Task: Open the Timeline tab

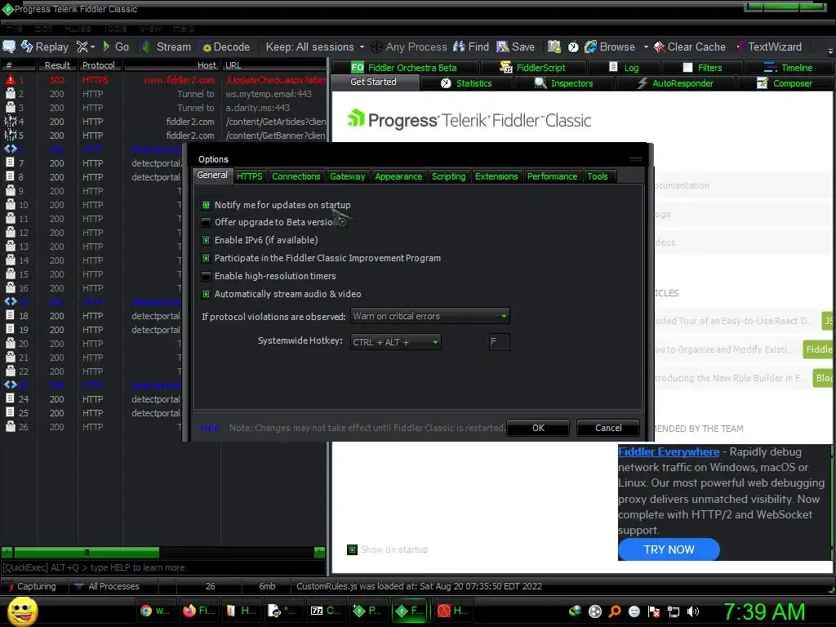Action: (789, 68)
